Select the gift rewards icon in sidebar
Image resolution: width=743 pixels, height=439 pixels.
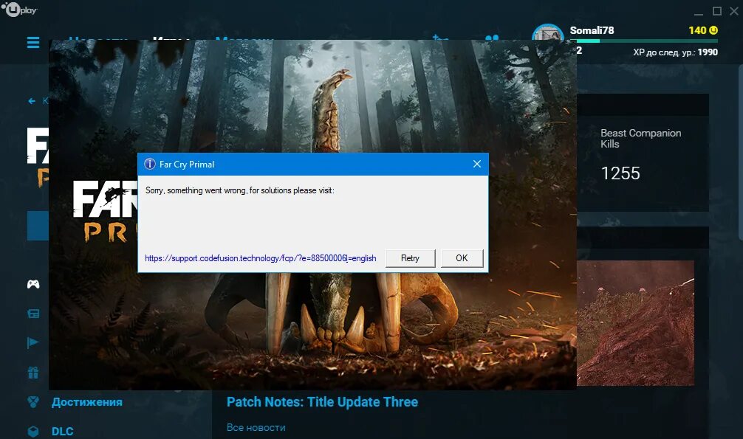[33, 373]
